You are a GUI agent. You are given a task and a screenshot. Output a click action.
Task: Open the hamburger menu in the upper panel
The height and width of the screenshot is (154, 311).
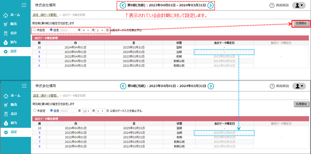click(x=24, y=5)
